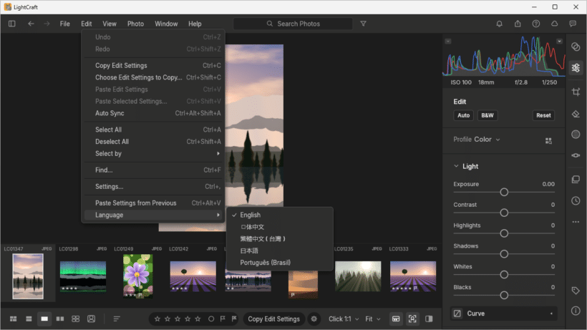Click the Reset button

point(543,115)
